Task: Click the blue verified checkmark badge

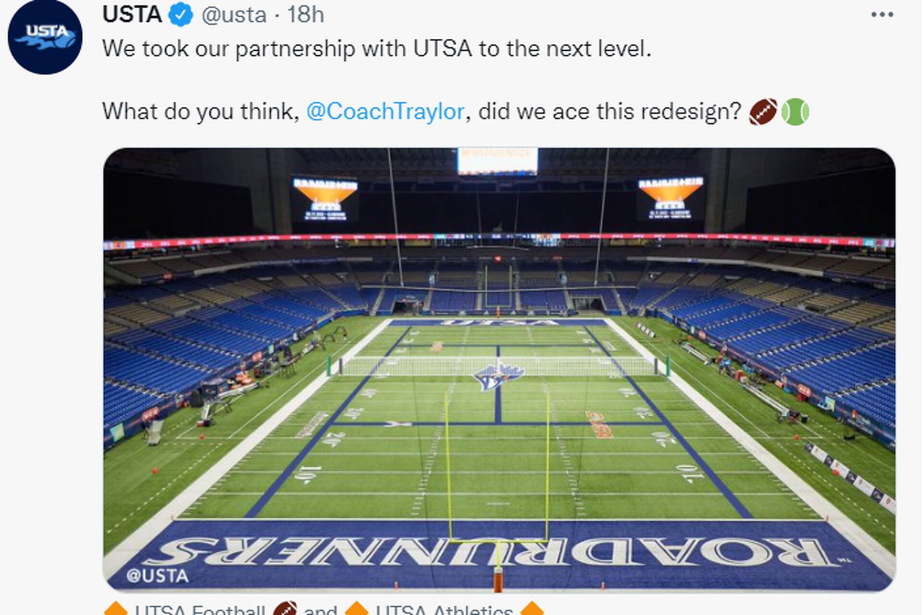Action: point(181,15)
